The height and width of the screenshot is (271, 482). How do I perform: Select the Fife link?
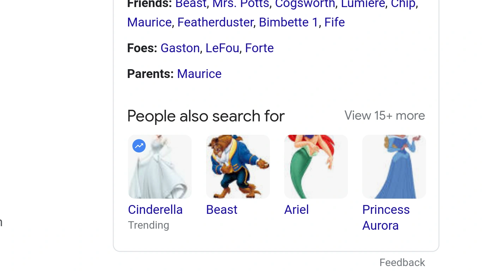point(335,22)
